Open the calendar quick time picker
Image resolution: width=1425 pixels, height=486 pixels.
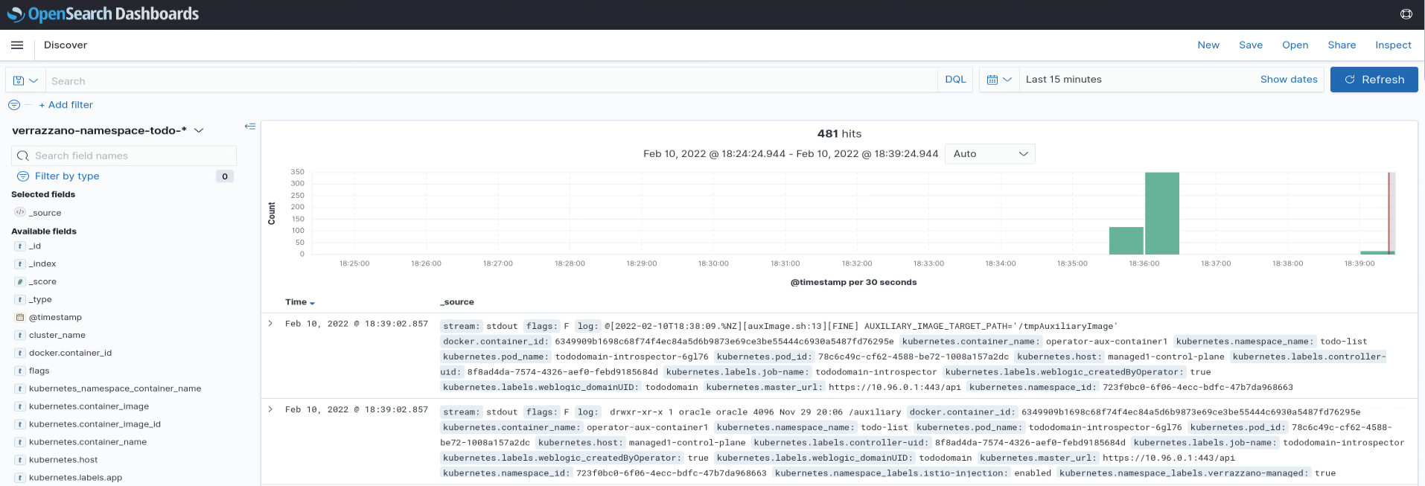(999, 80)
